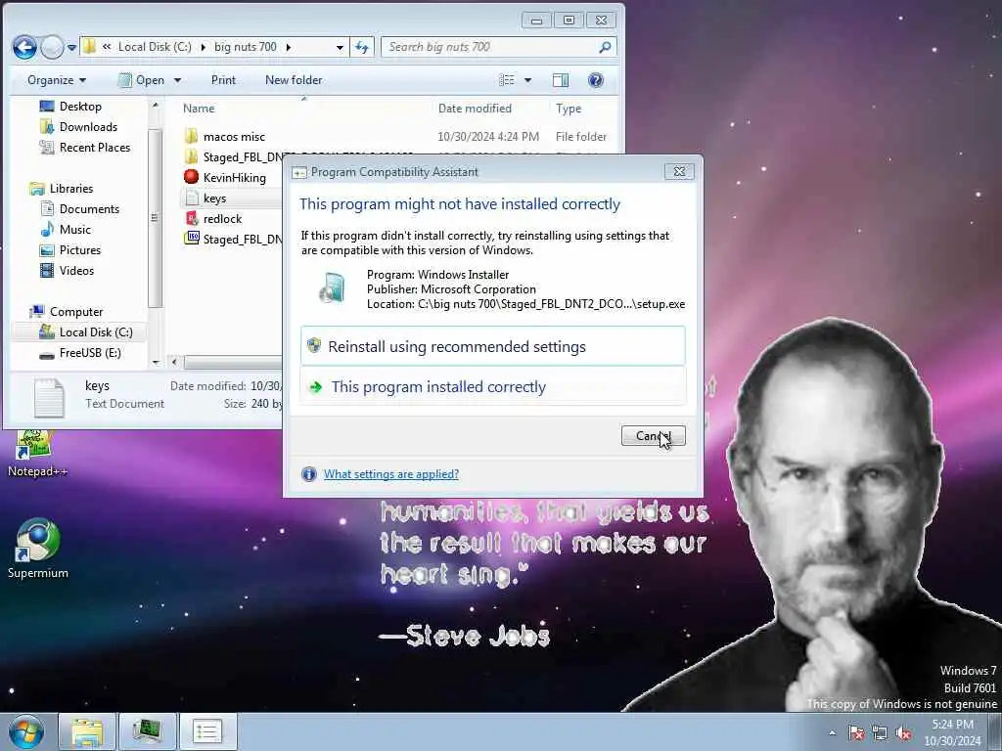Click the Open toolbar button
The image size is (1002, 751).
[x=142, y=80]
